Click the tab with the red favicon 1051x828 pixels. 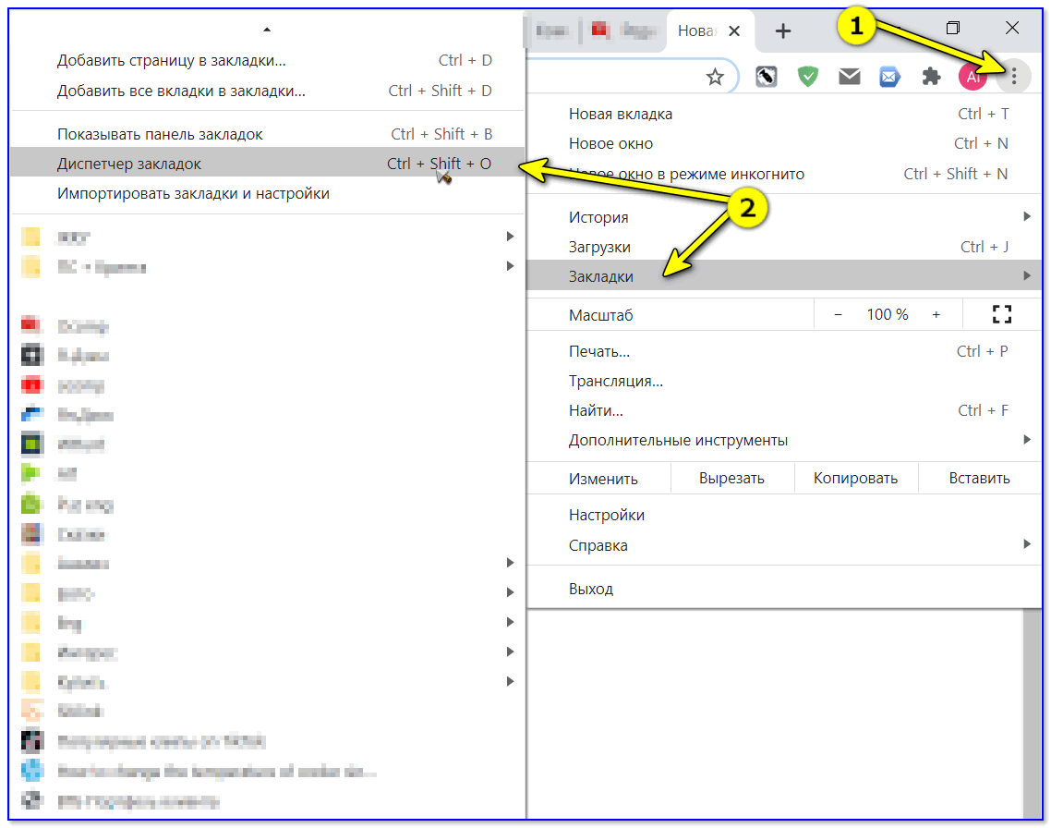(622, 30)
